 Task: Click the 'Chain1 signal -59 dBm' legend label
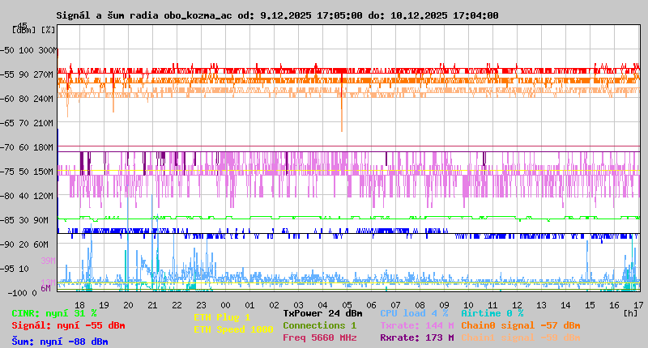(x=521, y=337)
